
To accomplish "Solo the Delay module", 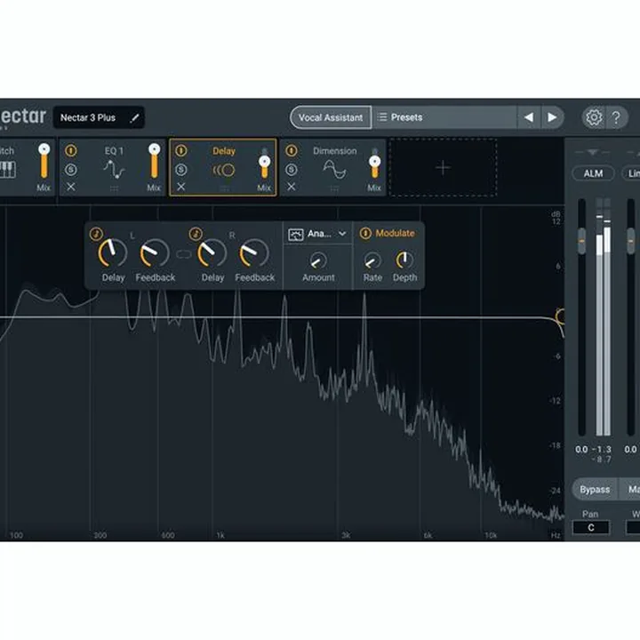I will click(181, 170).
